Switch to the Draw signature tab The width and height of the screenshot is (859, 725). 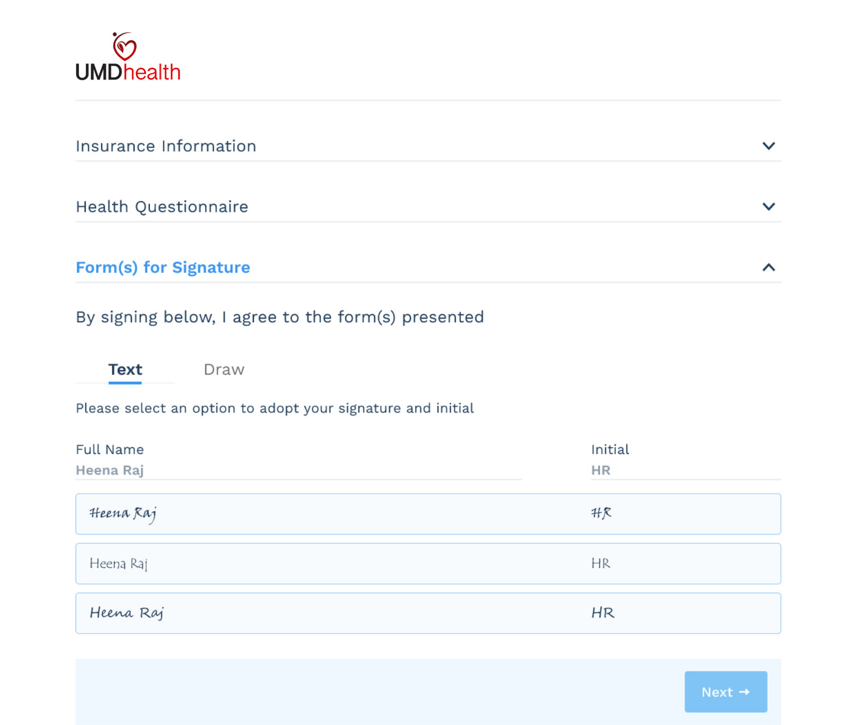(x=224, y=369)
